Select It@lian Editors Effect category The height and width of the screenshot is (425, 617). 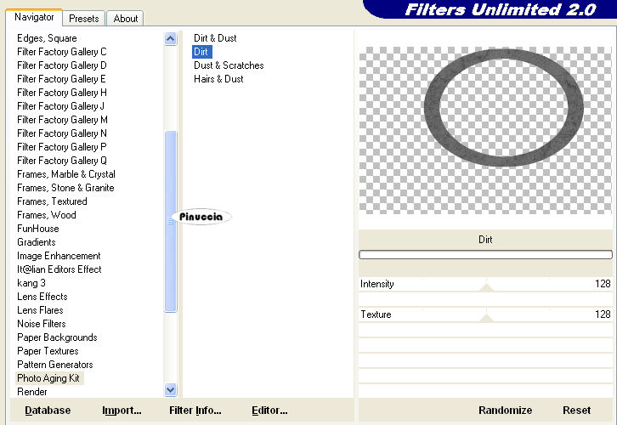[x=59, y=269]
